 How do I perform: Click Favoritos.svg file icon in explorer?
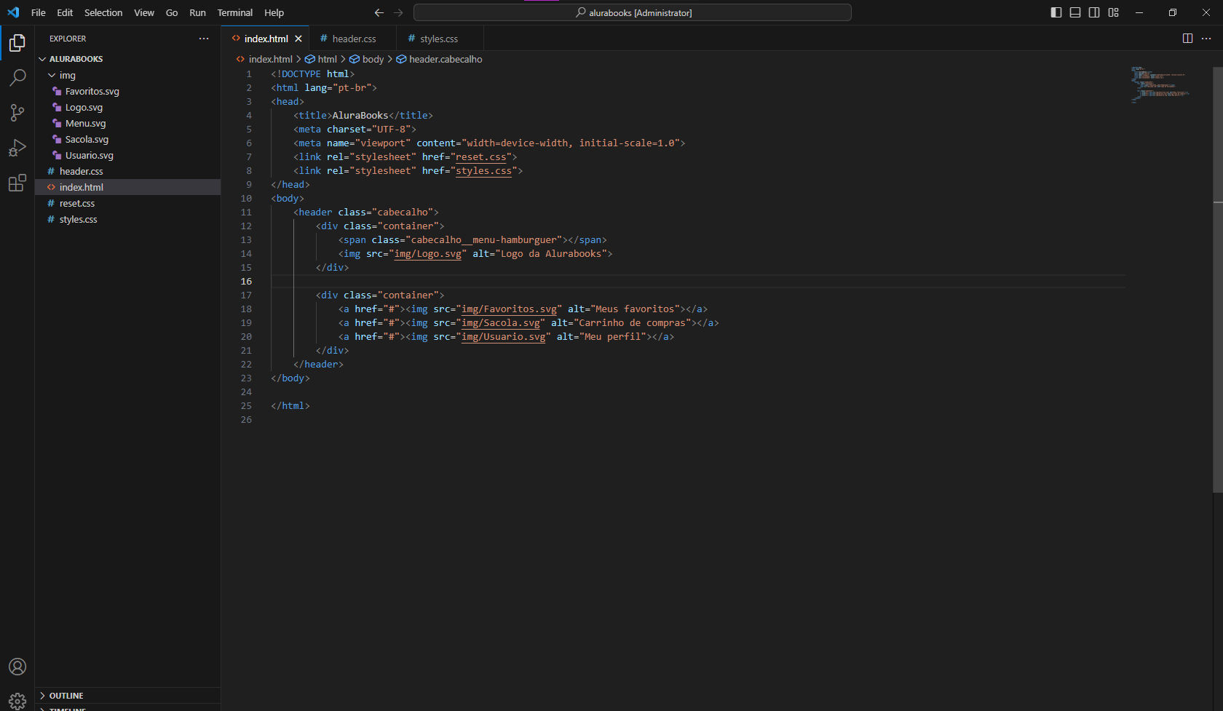coord(57,91)
